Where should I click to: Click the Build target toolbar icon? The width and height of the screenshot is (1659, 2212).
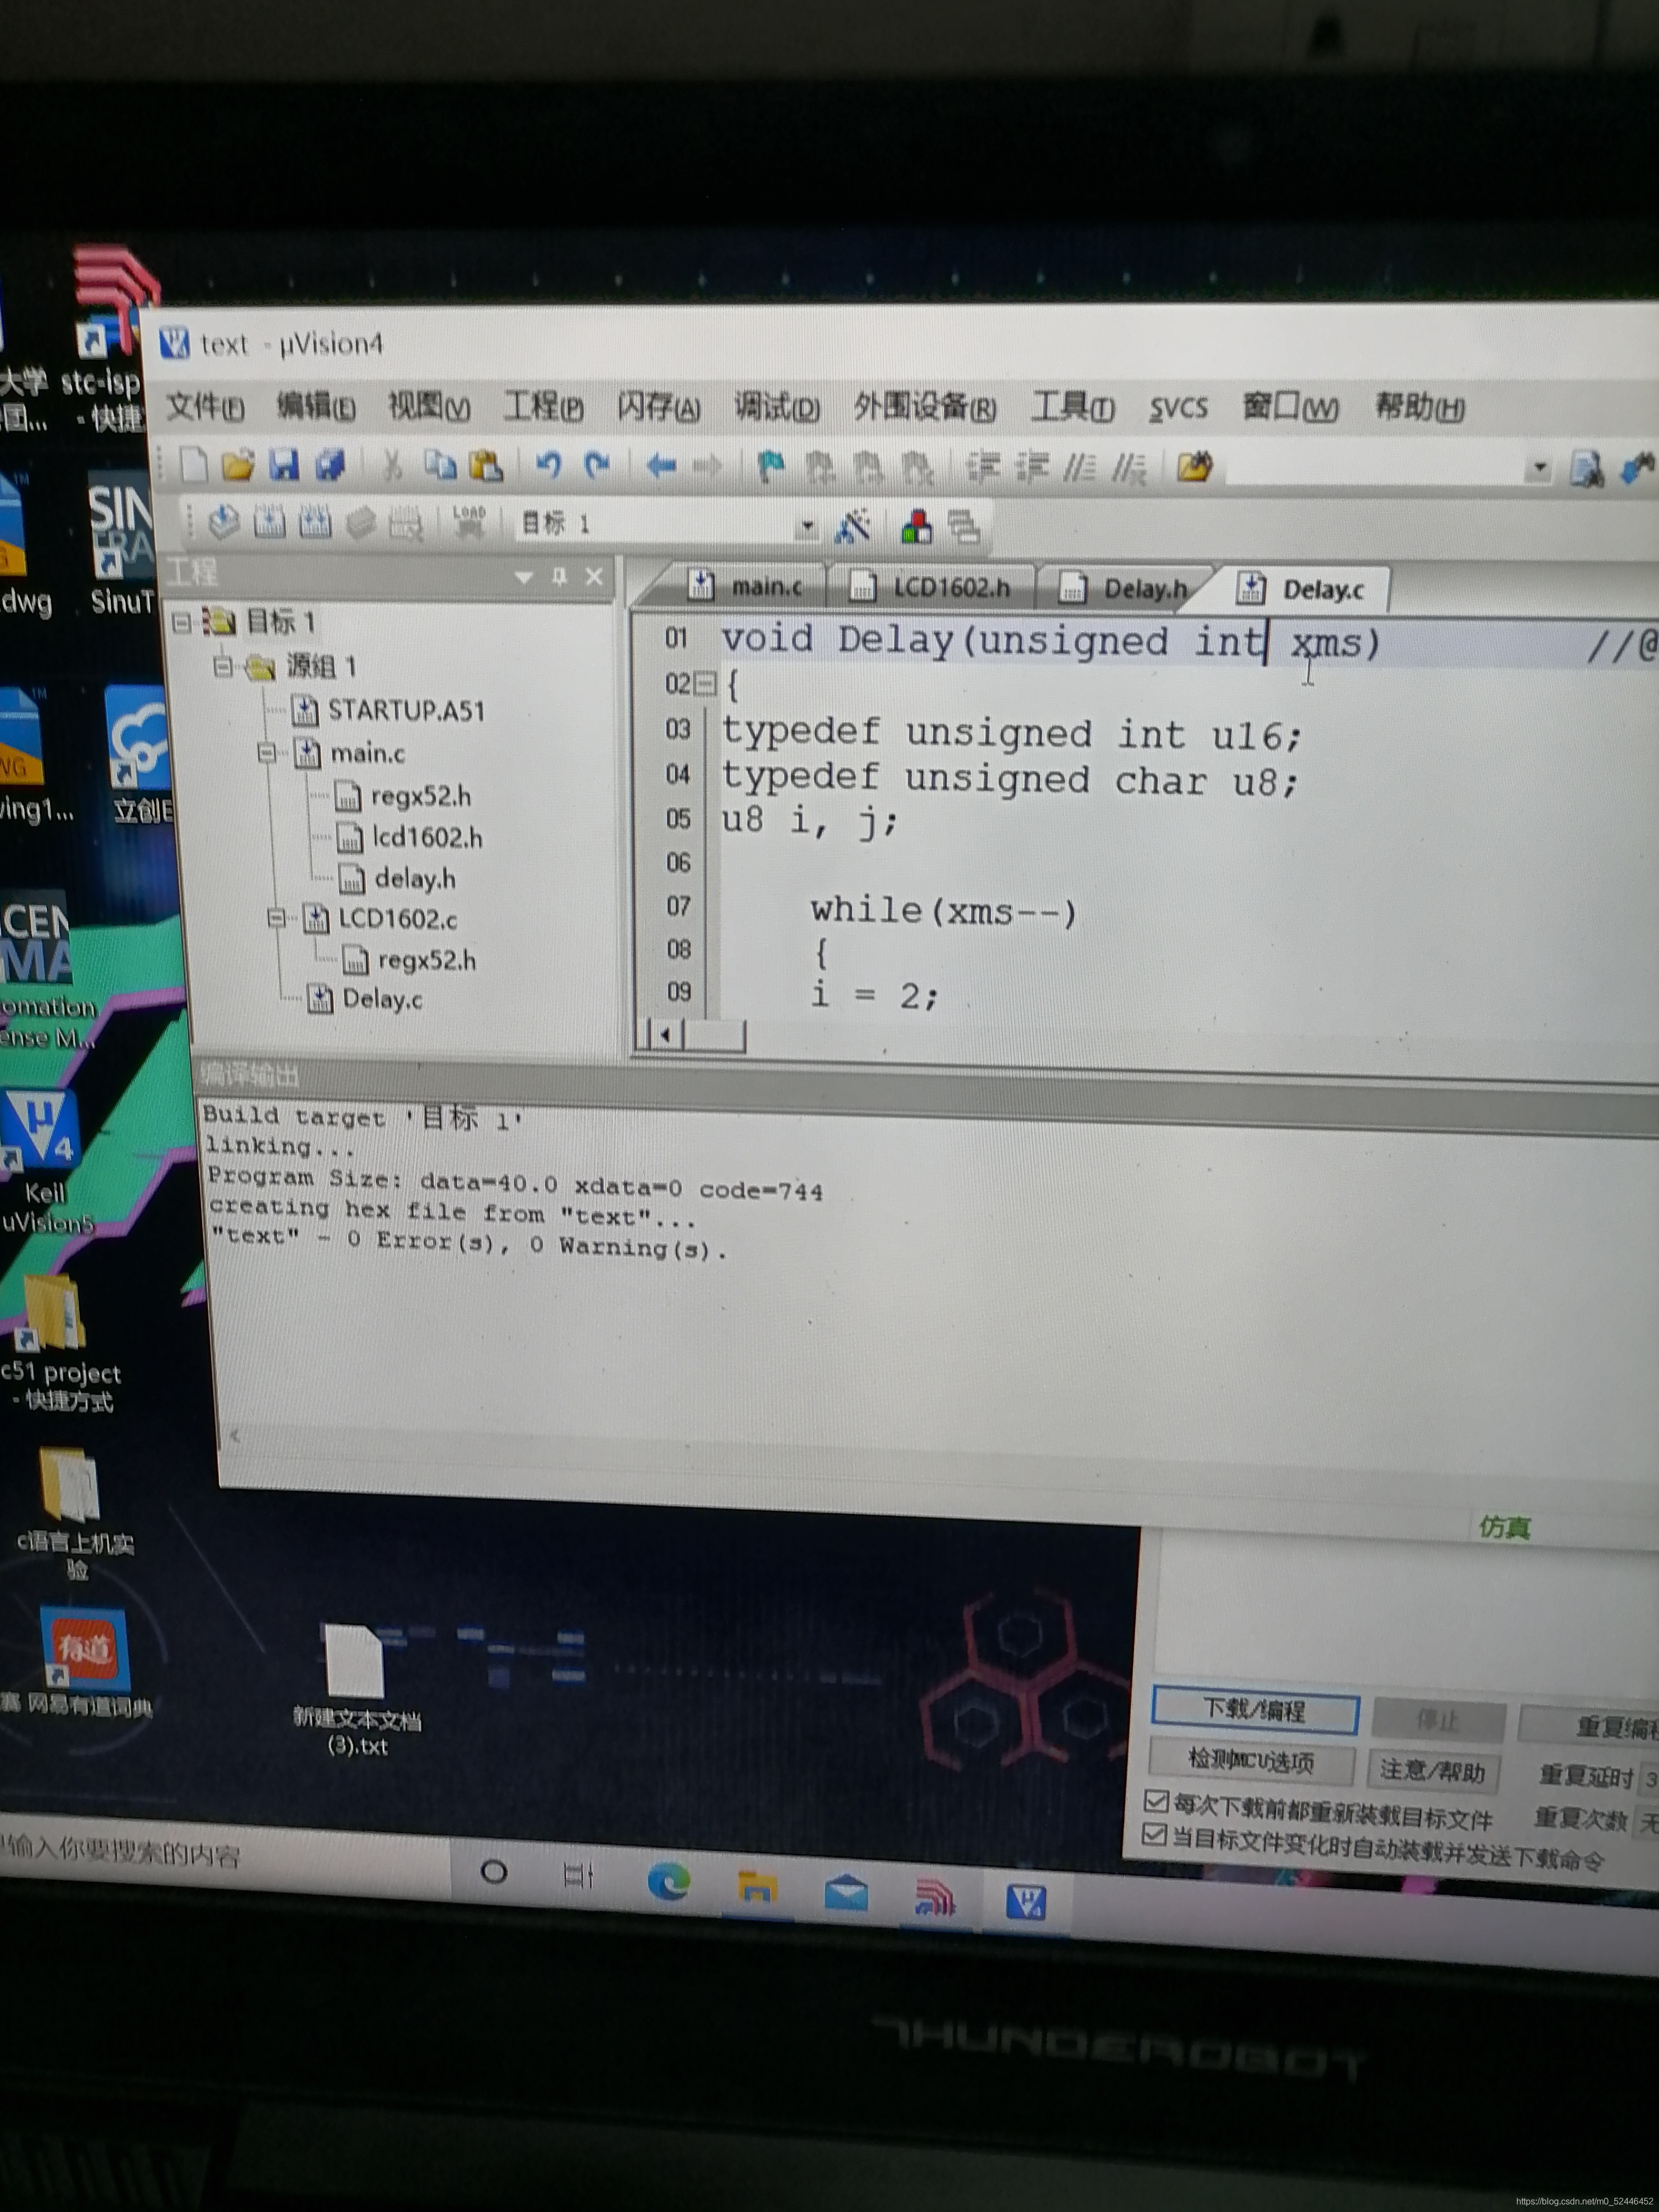(x=269, y=522)
